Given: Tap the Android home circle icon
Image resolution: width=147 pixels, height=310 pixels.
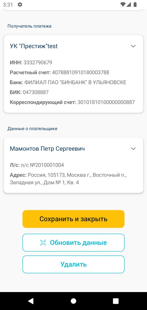Looking at the screenshot, I should [x=73, y=301].
